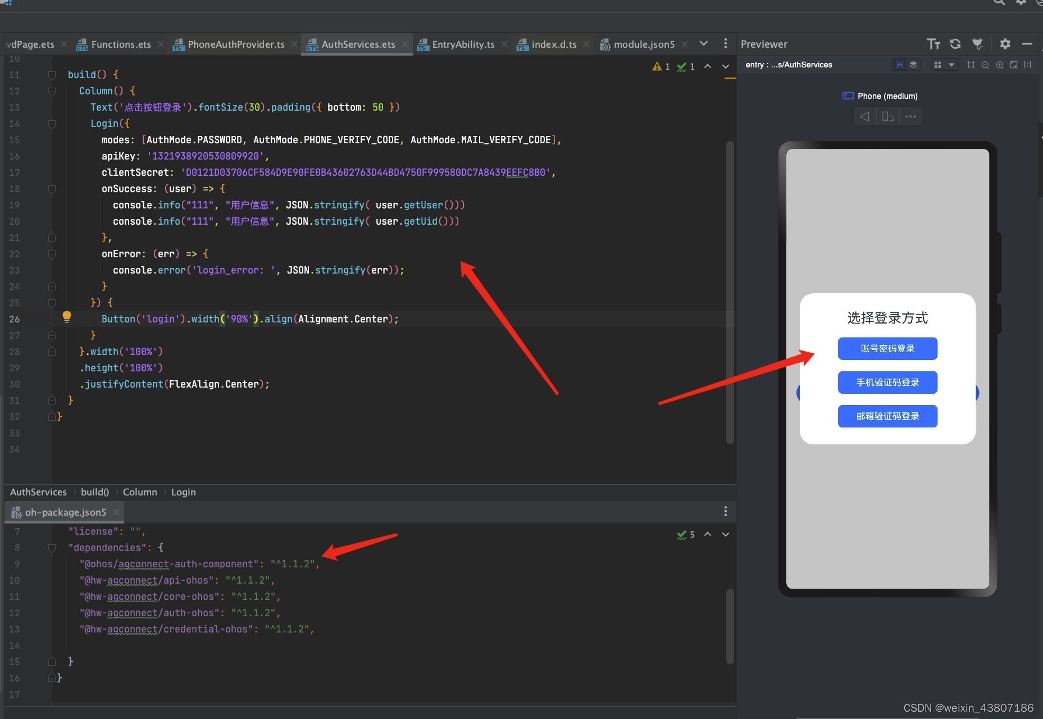
Task: Open more device options (three dots)
Action: point(910,117)
